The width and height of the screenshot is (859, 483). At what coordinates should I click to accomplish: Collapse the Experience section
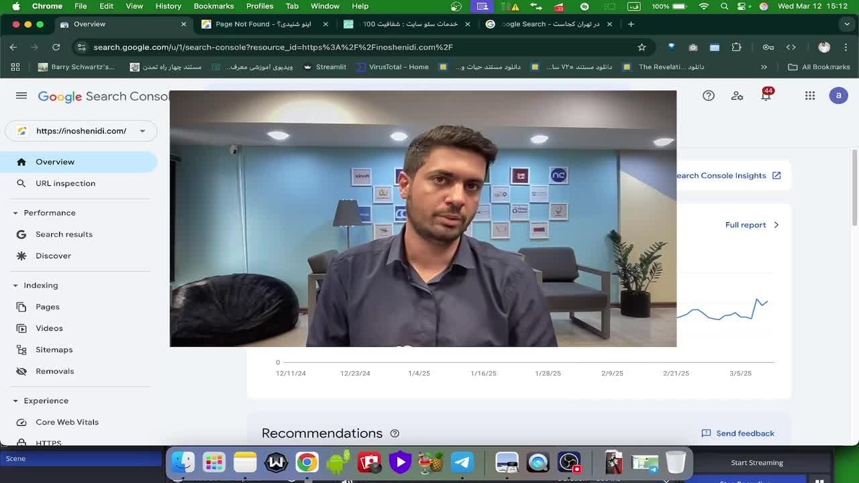coord(15,400)
